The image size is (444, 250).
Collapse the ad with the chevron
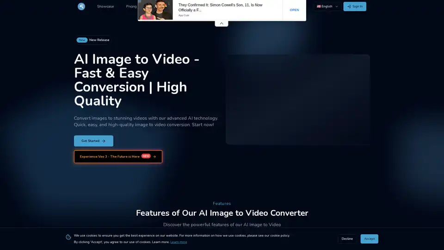click(222, 23)
